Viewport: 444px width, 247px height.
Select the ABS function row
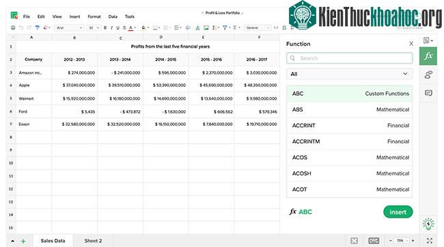(350, 109)
